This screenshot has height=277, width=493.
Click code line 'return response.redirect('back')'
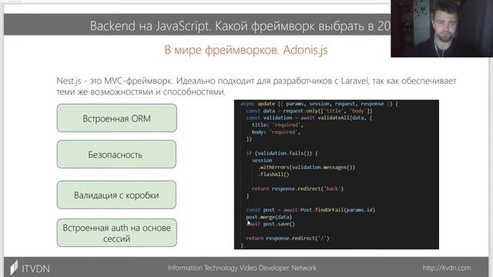coord(297,189)
